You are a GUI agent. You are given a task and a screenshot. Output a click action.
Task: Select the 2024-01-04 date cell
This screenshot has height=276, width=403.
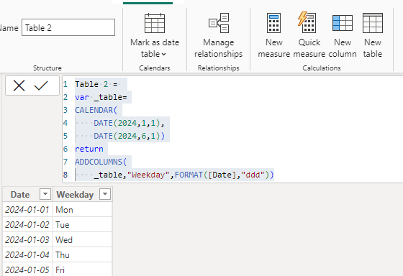pyautogui.click(x=27, y=255)
